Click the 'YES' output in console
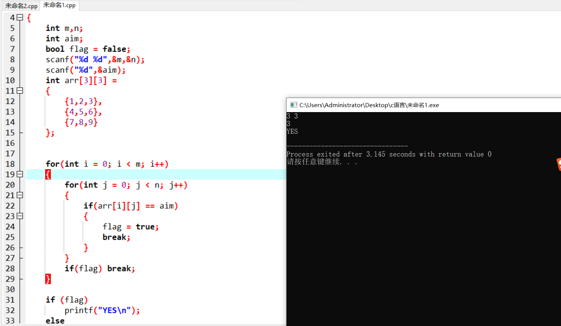Image resolution: width=561 pixels, height=326 pixels. (292, 131)
